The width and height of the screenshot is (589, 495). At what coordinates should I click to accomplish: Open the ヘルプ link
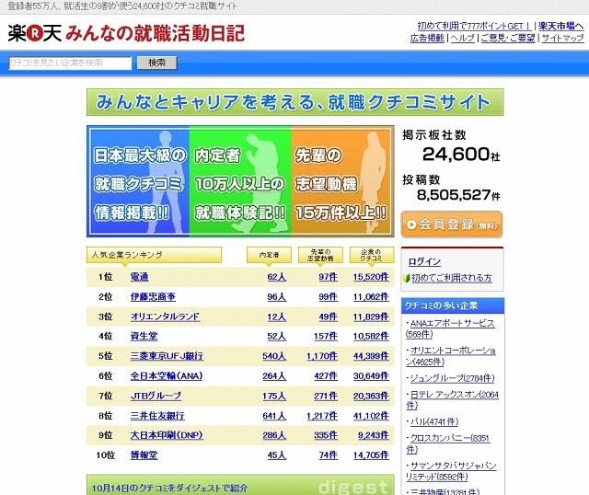coord(462,38)
